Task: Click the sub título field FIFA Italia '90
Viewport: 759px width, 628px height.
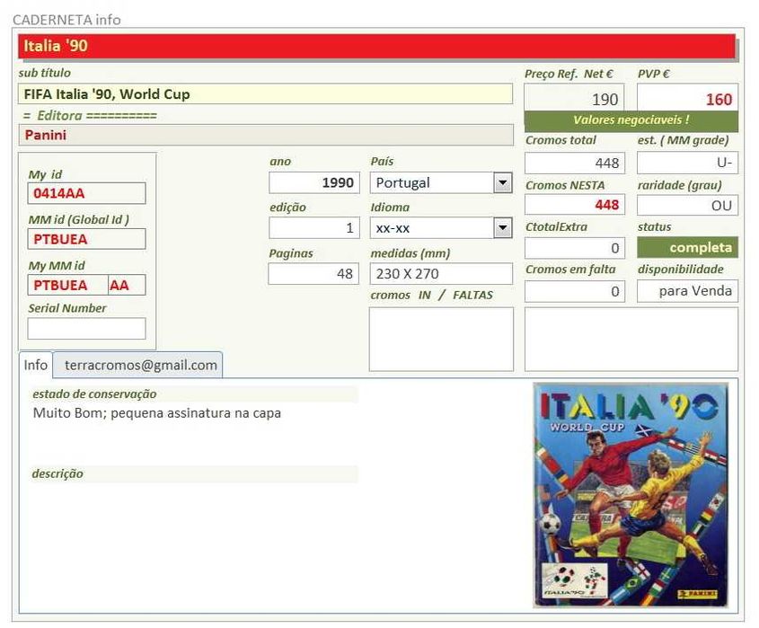Action: (x=265, y=94)
